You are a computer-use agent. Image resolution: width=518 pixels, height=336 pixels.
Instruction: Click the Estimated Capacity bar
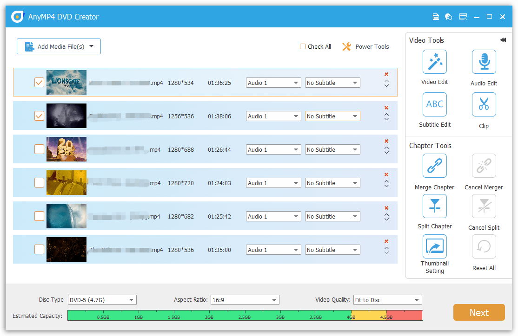[245, 315]
